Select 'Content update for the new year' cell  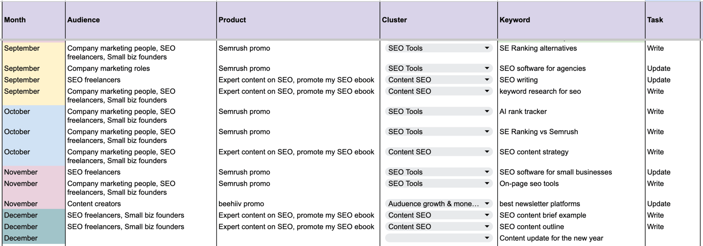tap(571, 238)
